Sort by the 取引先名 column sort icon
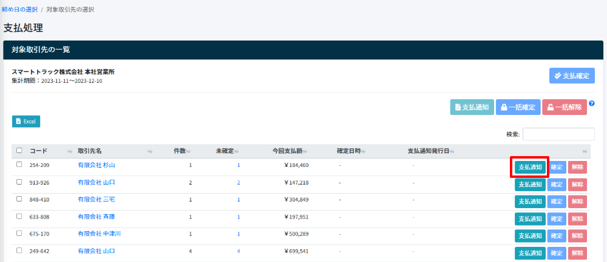 150,151
